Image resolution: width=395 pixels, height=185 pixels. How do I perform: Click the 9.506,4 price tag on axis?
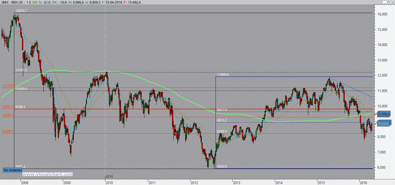pyautogui.click(x=384, y=113)
